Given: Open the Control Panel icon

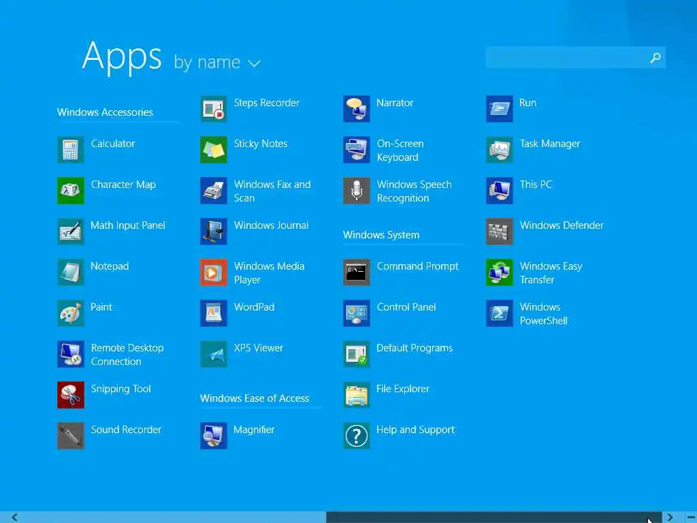Looking at the screenshot, I should 357,313.
